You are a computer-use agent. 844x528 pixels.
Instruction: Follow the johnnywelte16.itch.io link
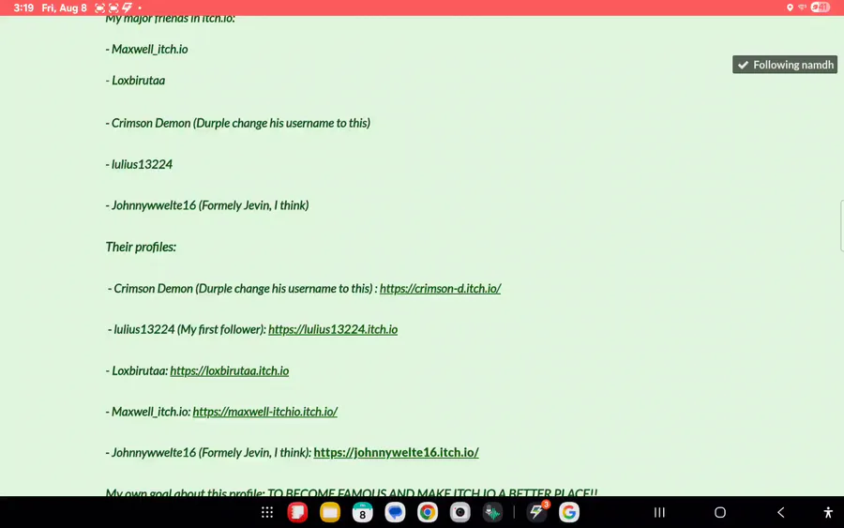[396, 453]
